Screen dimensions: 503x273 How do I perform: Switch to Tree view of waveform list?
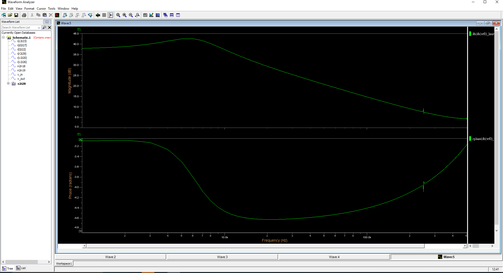point(8,268)
